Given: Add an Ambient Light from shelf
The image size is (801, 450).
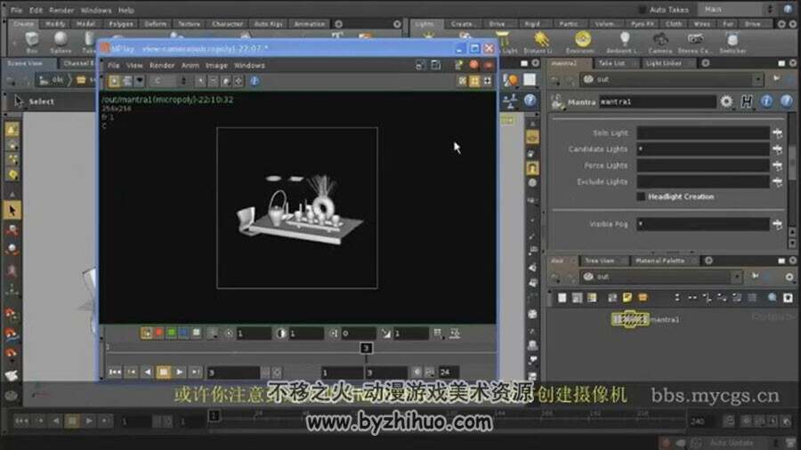Looking at the screenshot, I should pyautogui.click(x=623, y=42).
